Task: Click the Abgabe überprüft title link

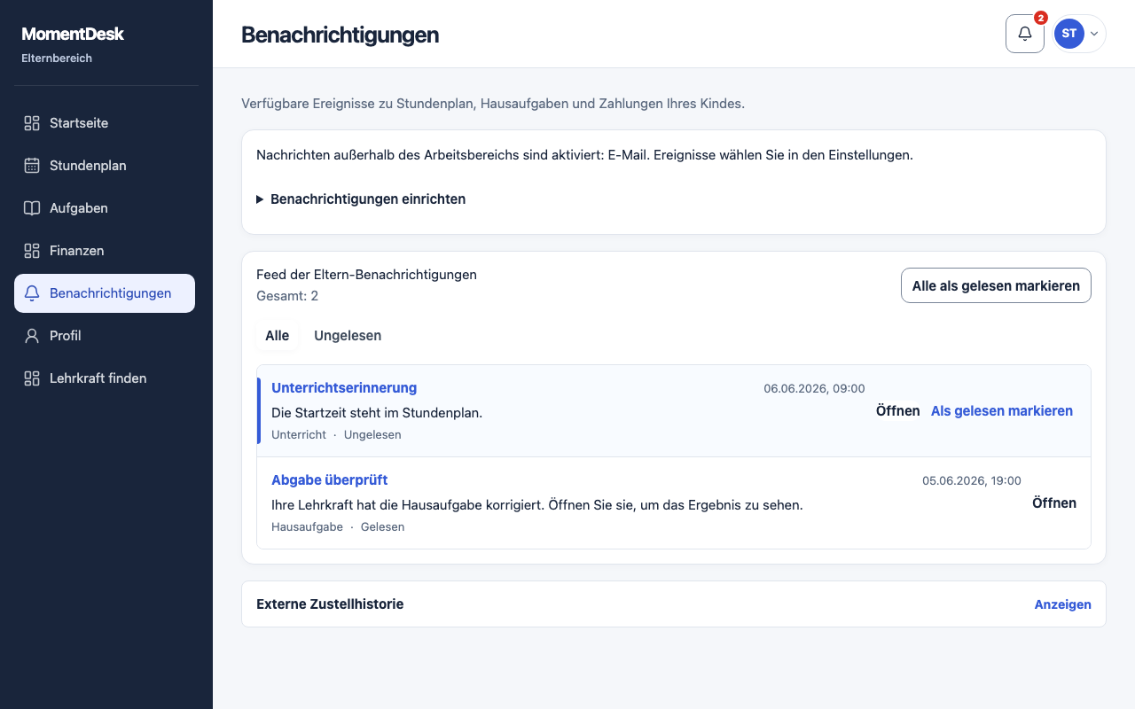Action: (x=330, y=480)
